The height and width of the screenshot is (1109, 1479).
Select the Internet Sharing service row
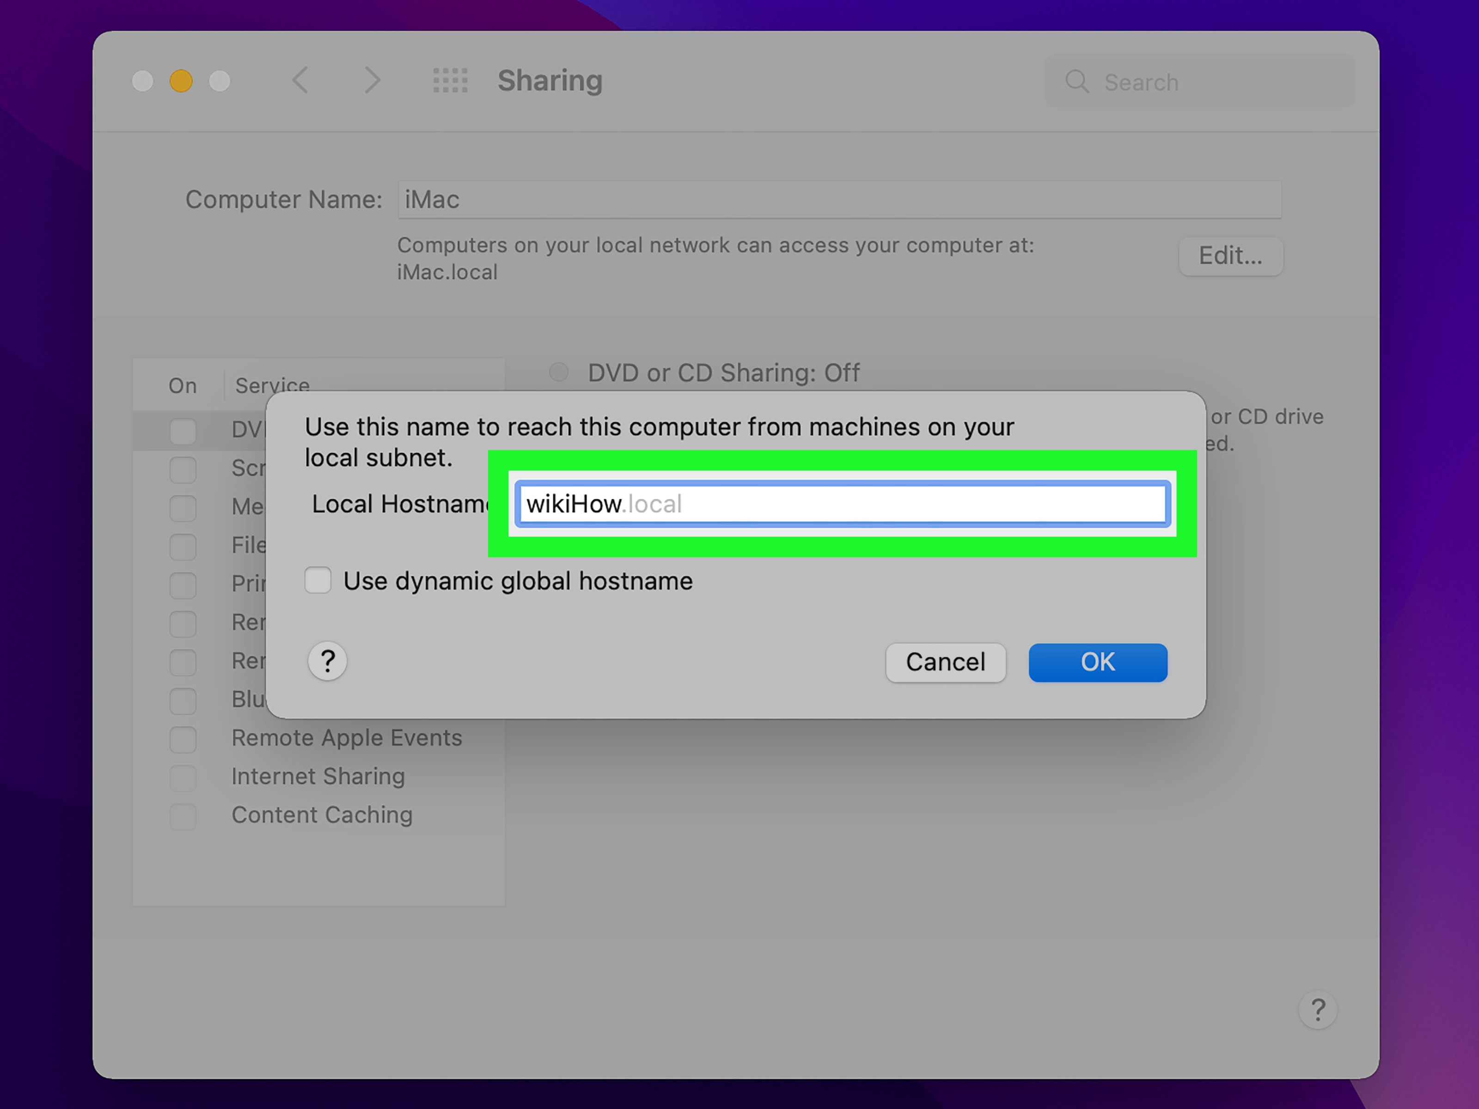318,776
